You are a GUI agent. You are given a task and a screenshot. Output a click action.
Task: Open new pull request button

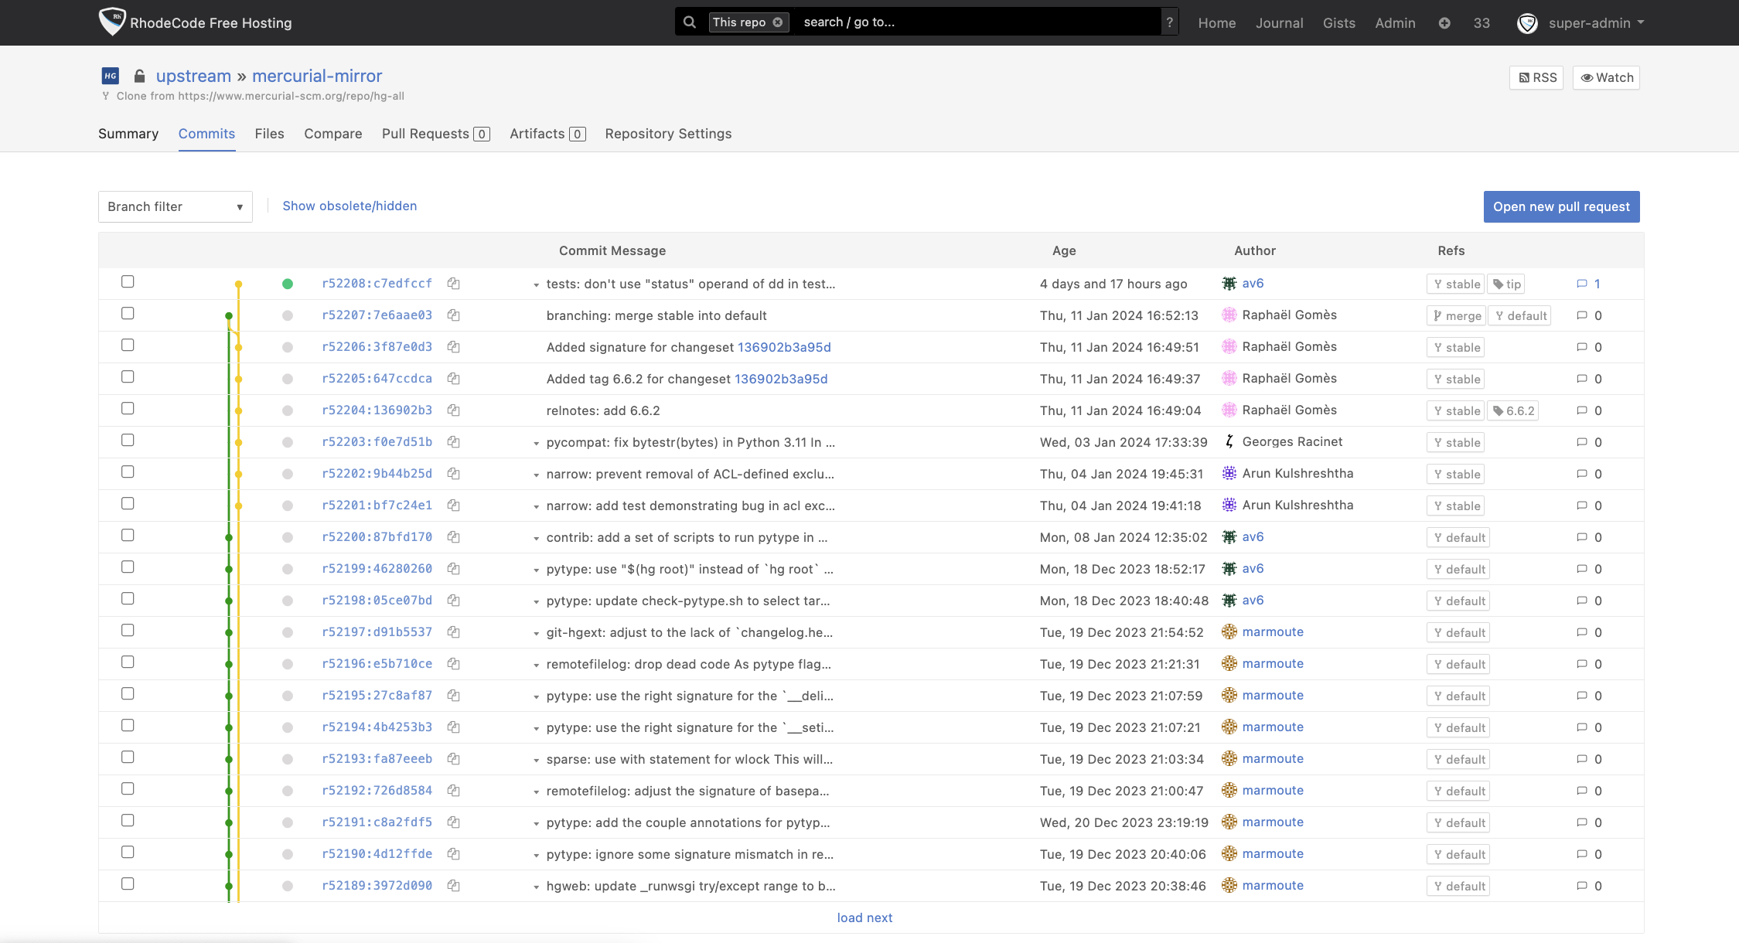[x=1561, y=206]
